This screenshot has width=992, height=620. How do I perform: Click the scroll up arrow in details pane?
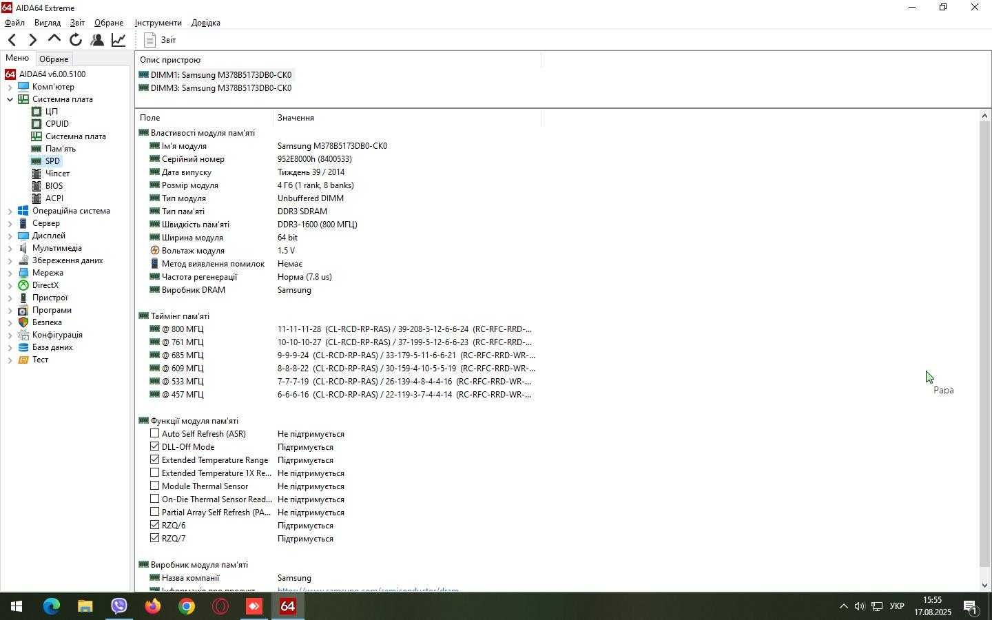(x=984, y=116)
